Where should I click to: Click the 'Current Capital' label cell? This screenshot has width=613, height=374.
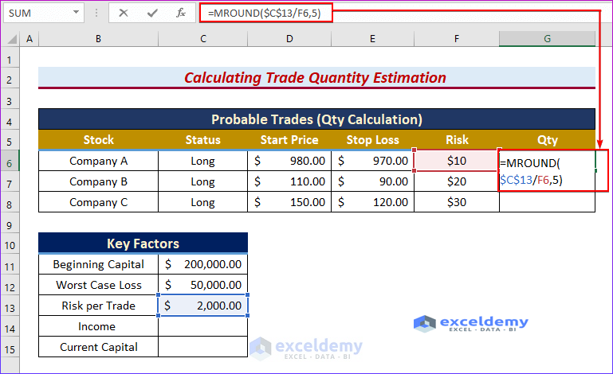[x=99, y=347]
